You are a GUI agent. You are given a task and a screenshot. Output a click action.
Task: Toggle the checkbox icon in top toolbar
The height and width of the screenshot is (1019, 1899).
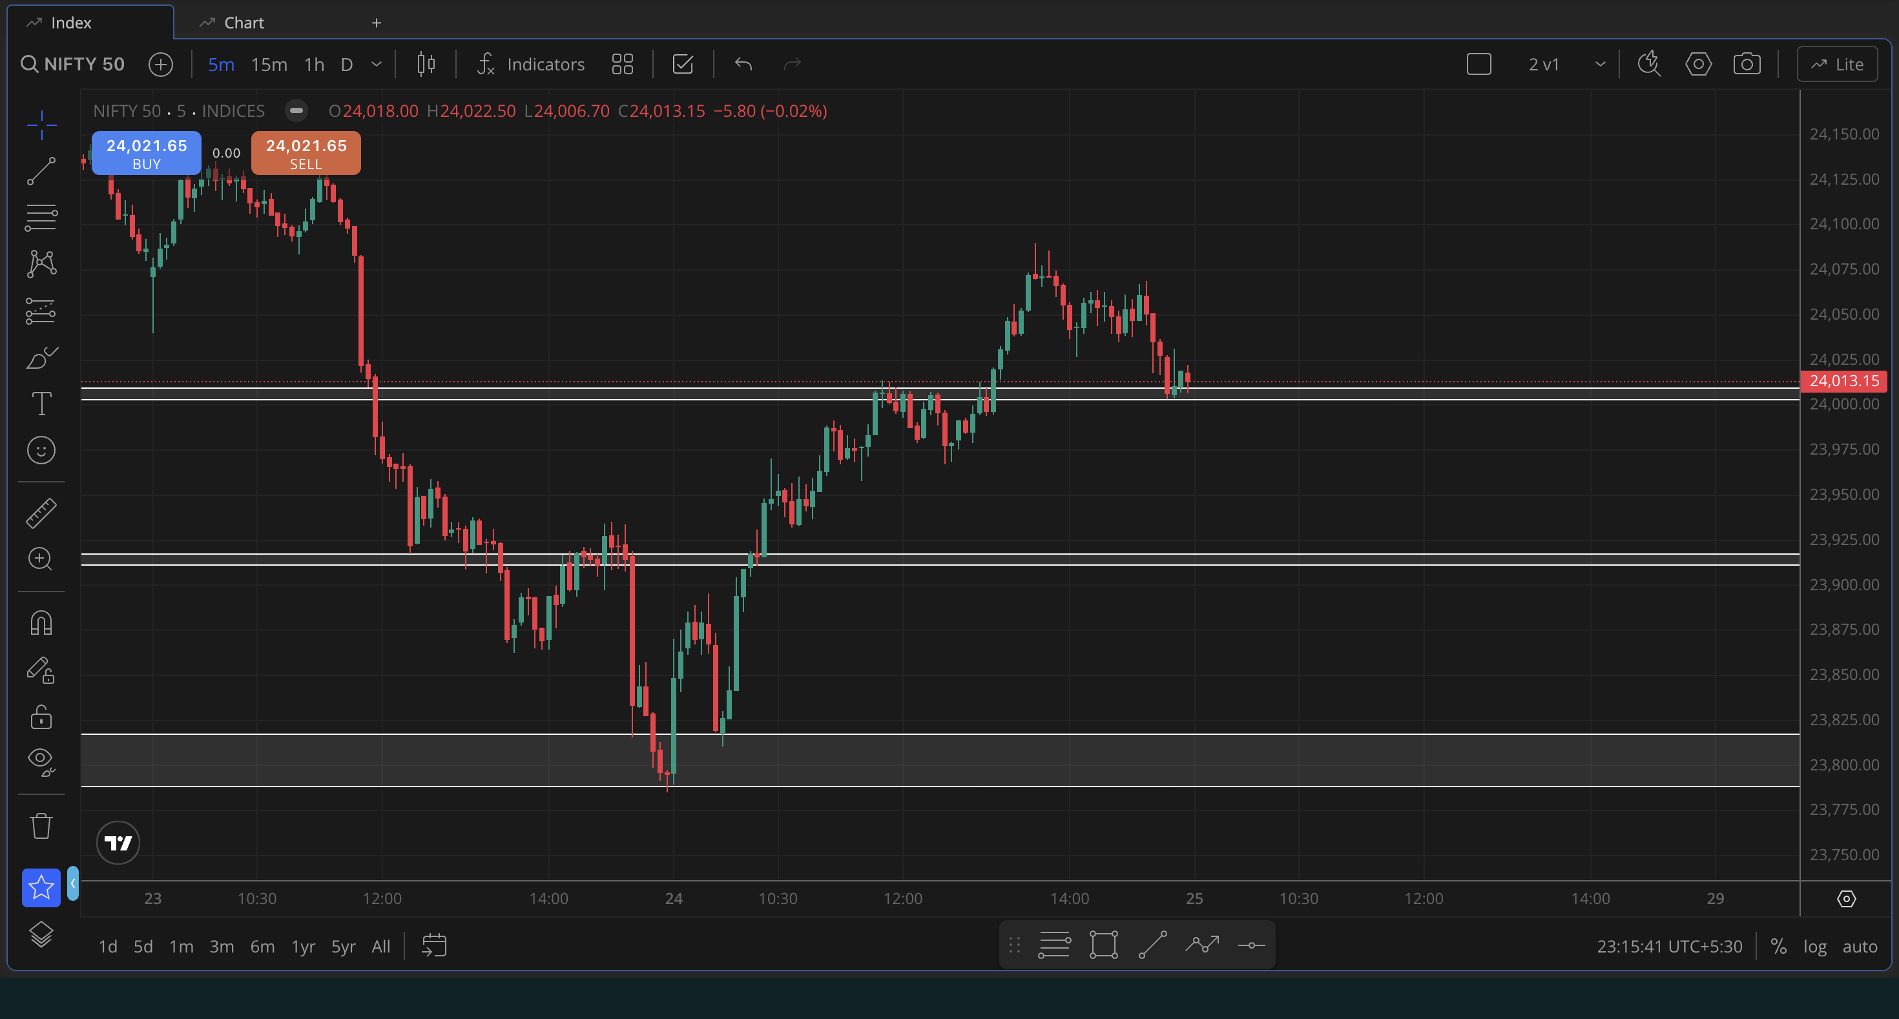pos(683,65)
